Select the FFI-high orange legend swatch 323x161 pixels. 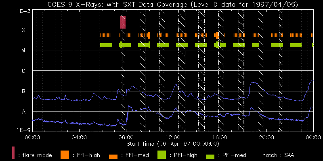coord(65,153)
